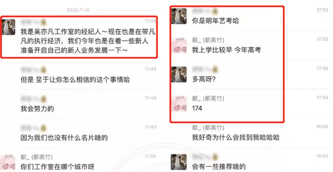
Task: Click the message "我好奇为什么会找到我哈哈哈"
Action: (235, 138)
